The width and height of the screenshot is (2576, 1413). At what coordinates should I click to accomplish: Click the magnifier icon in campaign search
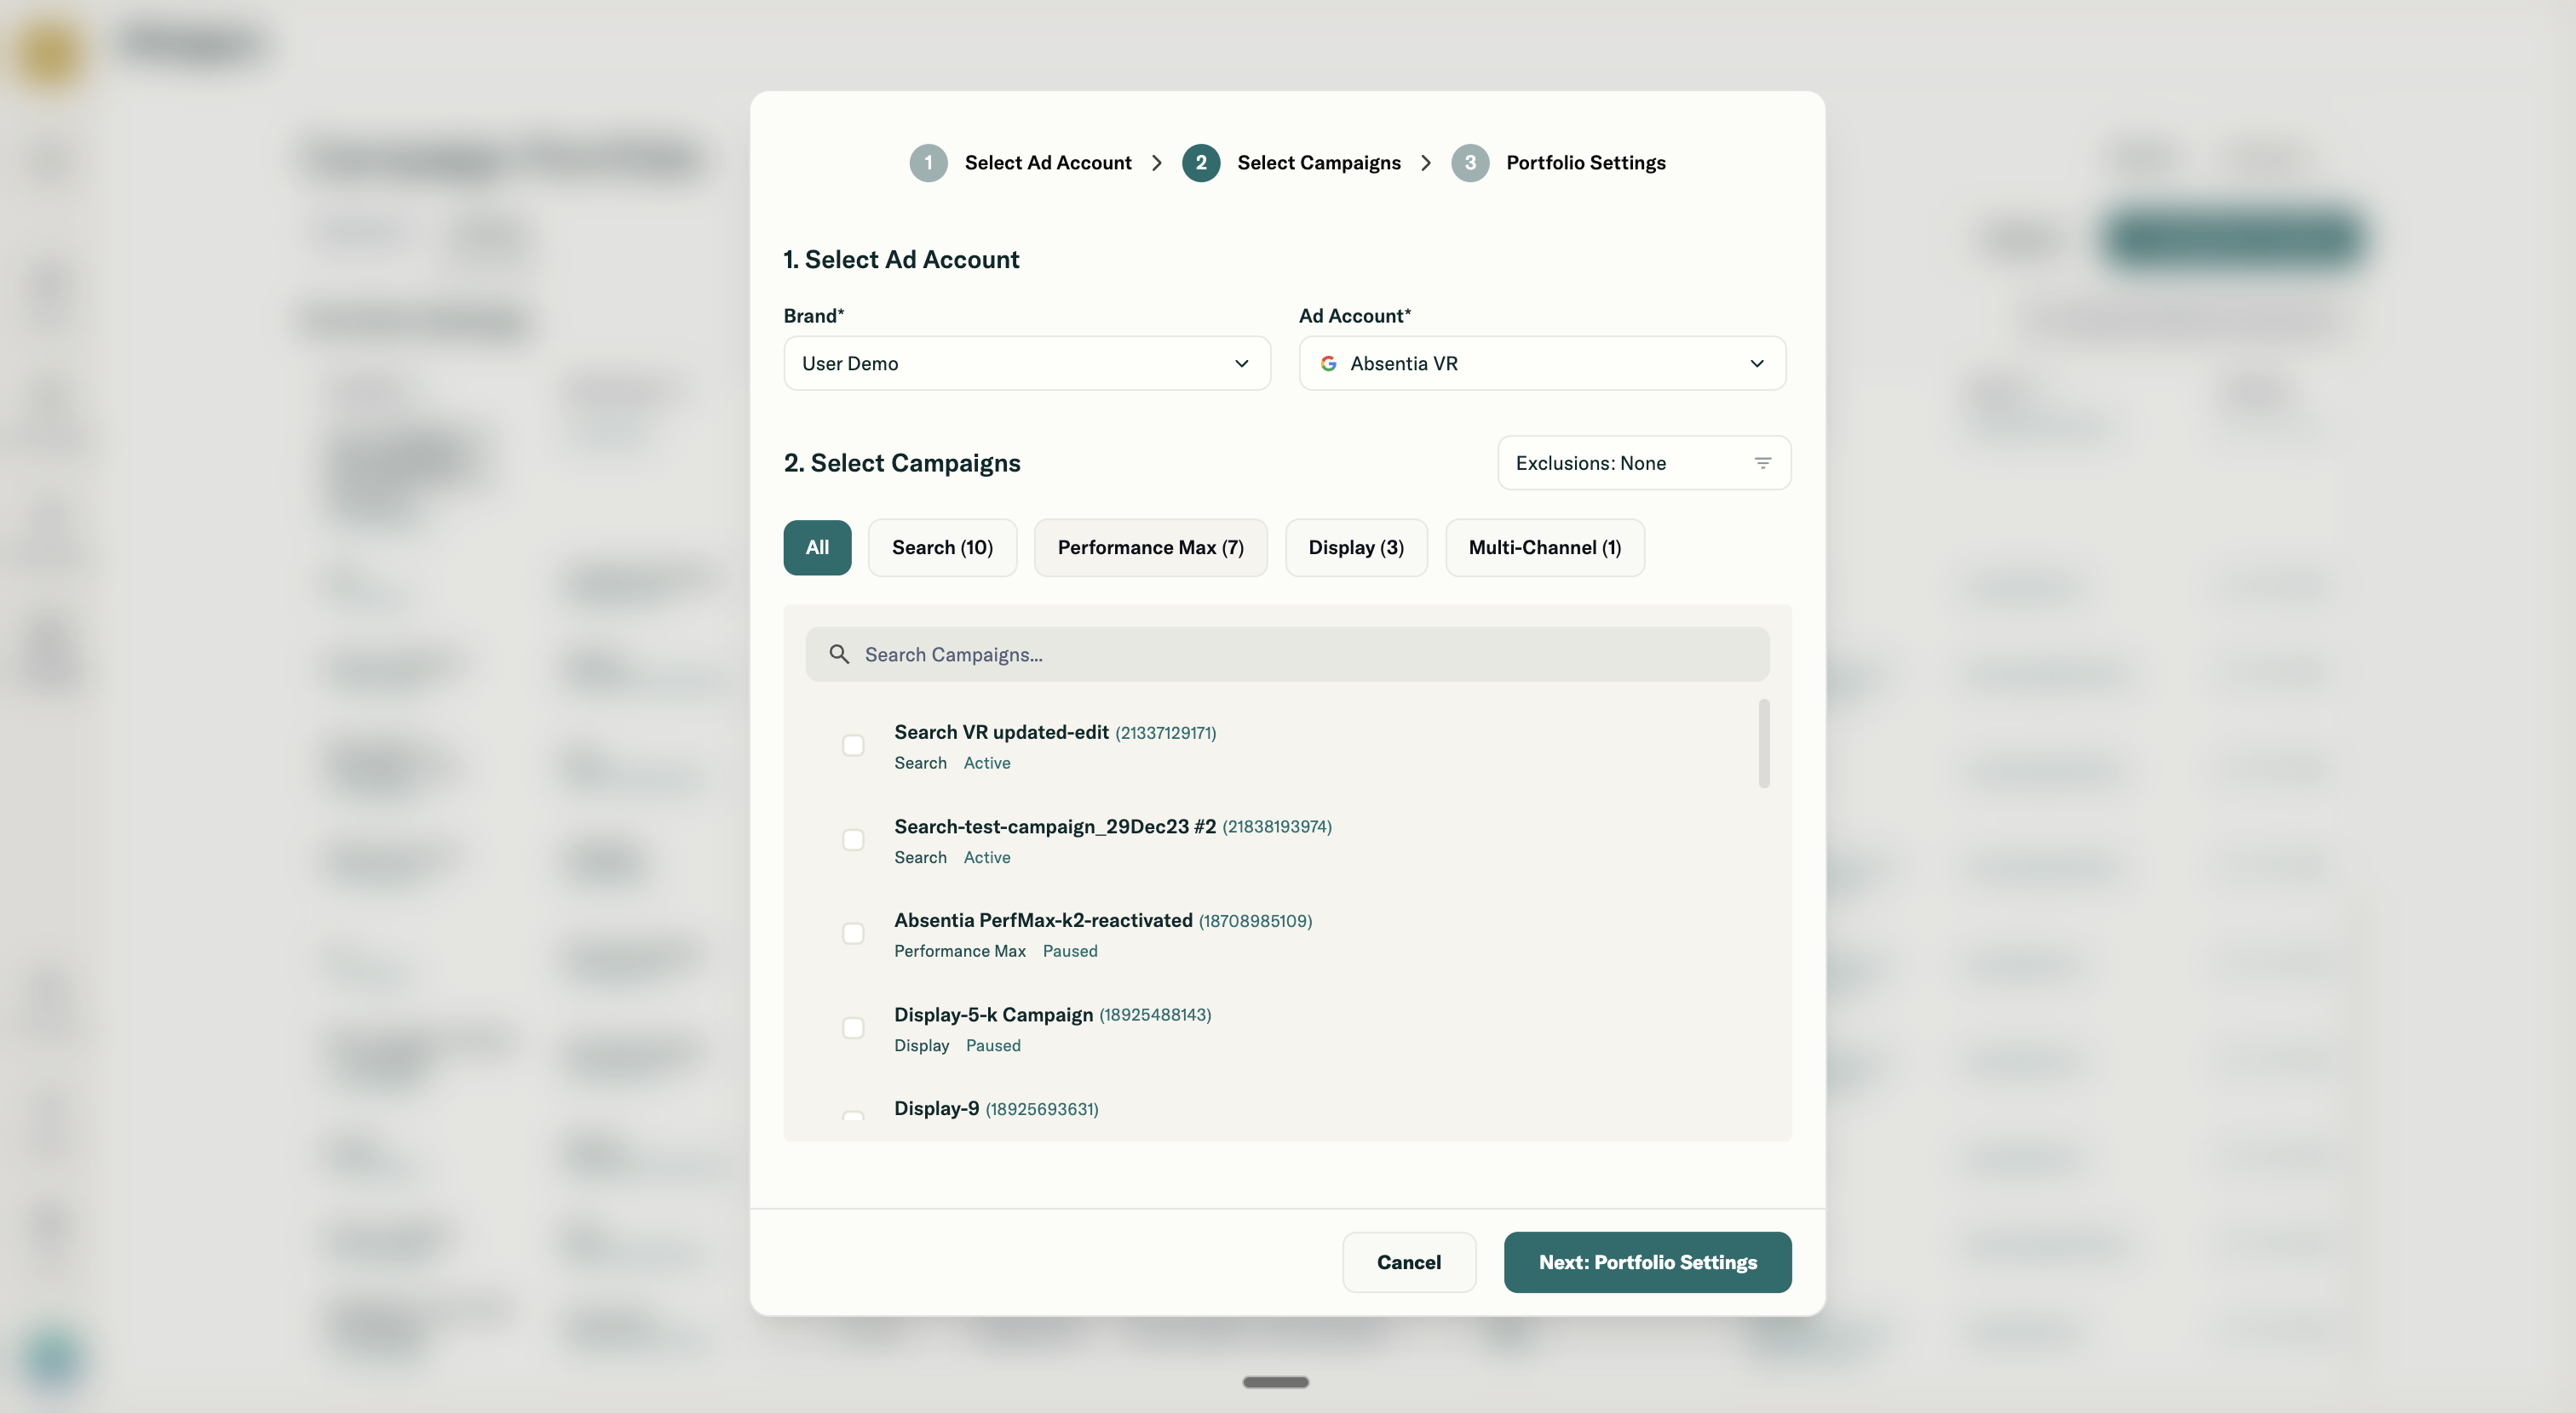point(839,655)
